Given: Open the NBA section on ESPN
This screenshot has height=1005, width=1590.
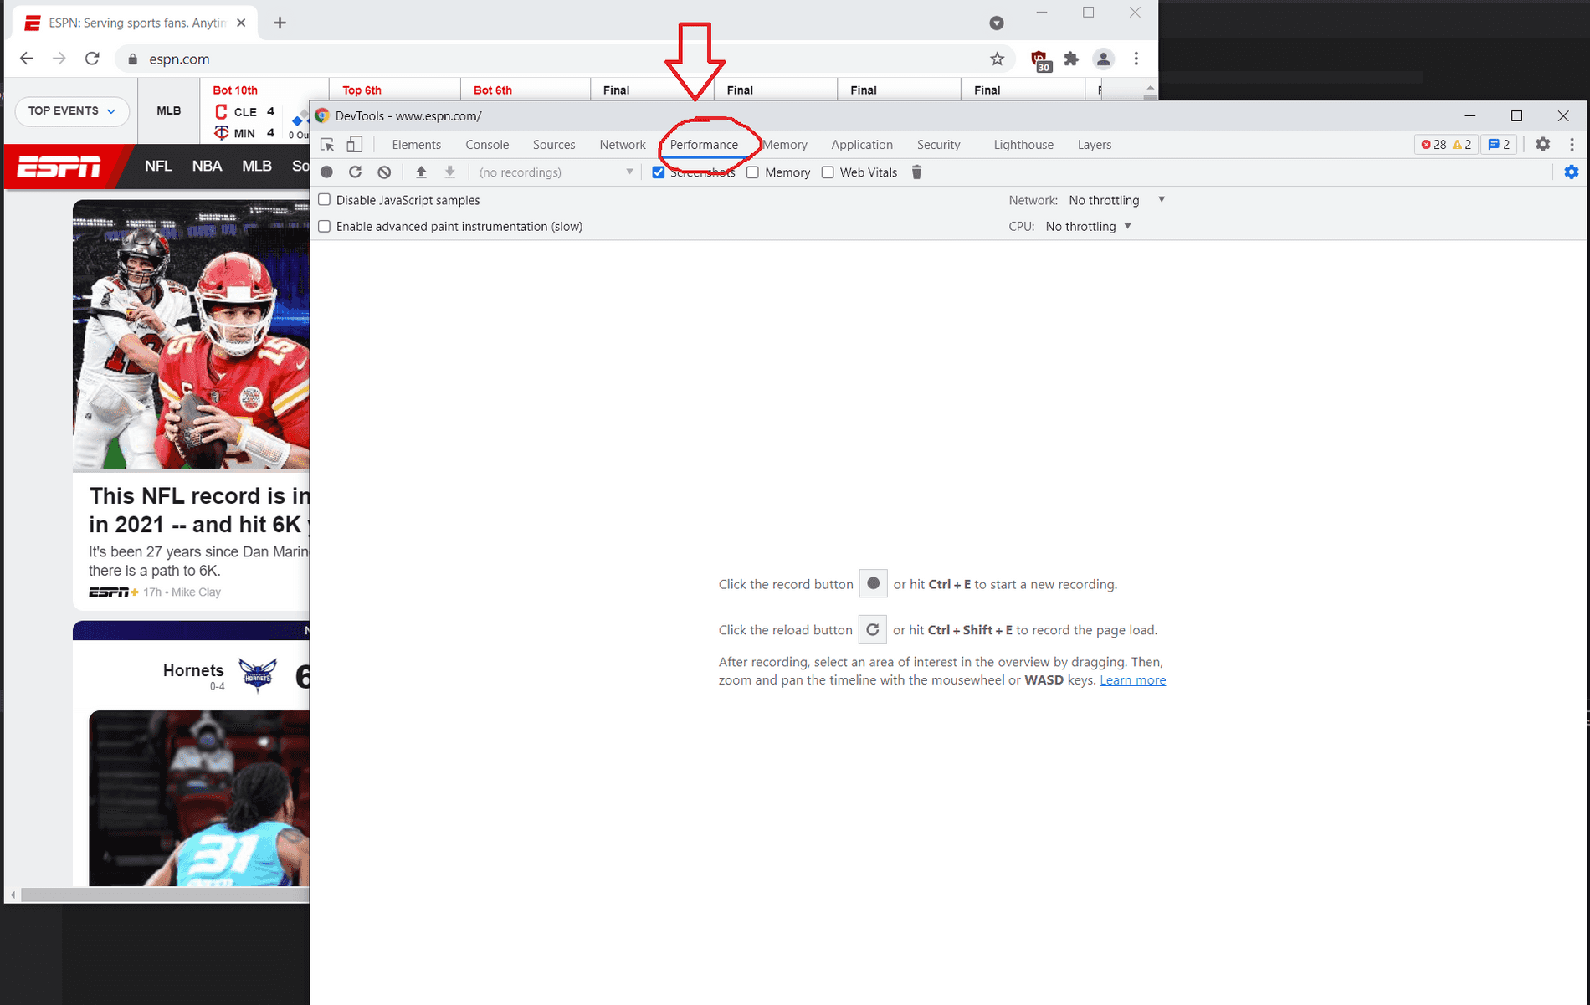Looking at the screenshot, I should tap(207, 166).
